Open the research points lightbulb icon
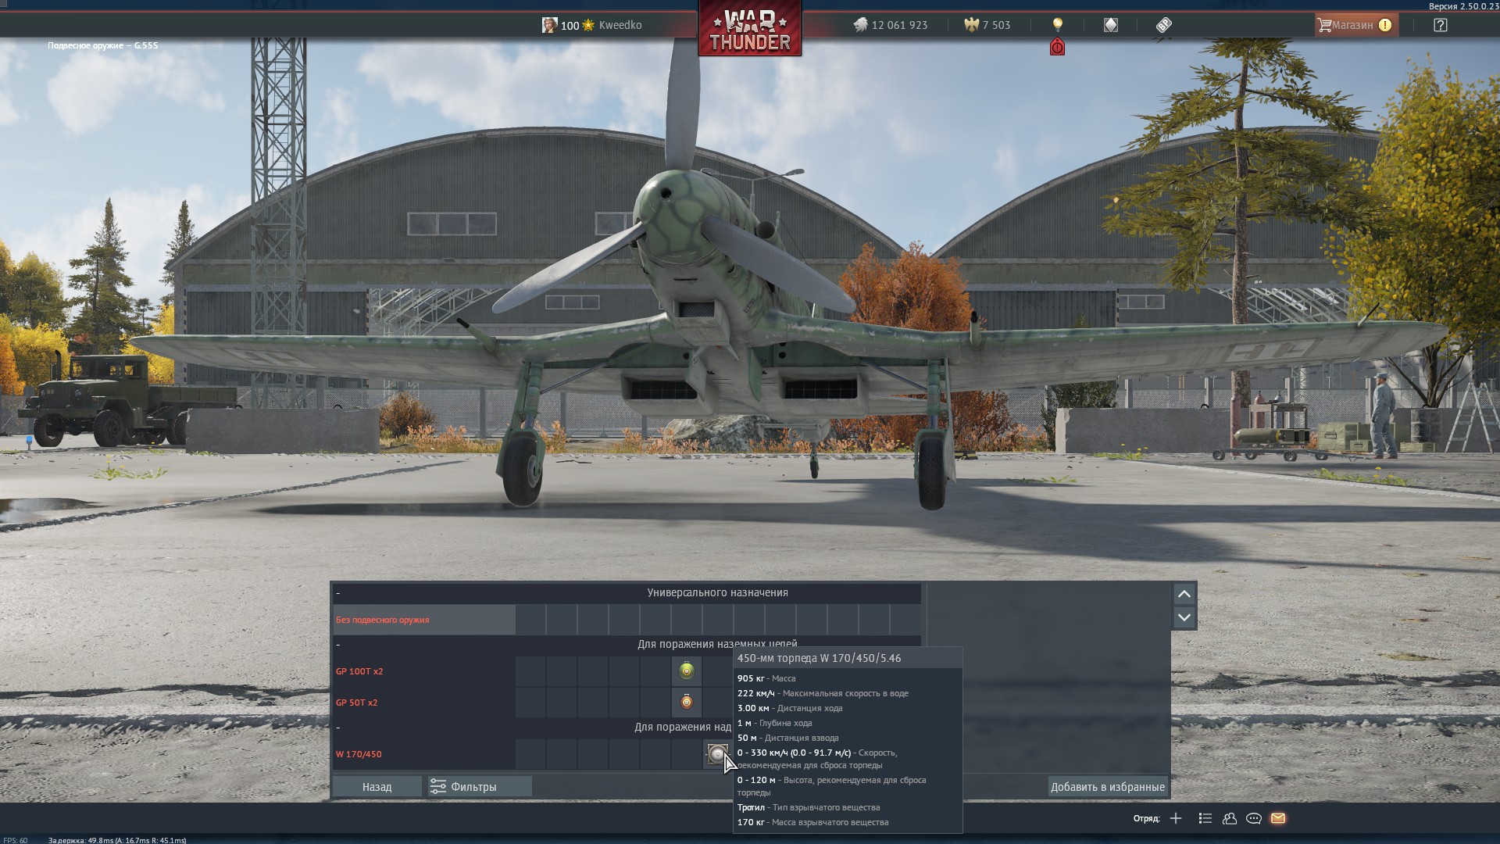Image resolution: width=1500 pixels, height=844 pixels. [x=1057, y=25]
